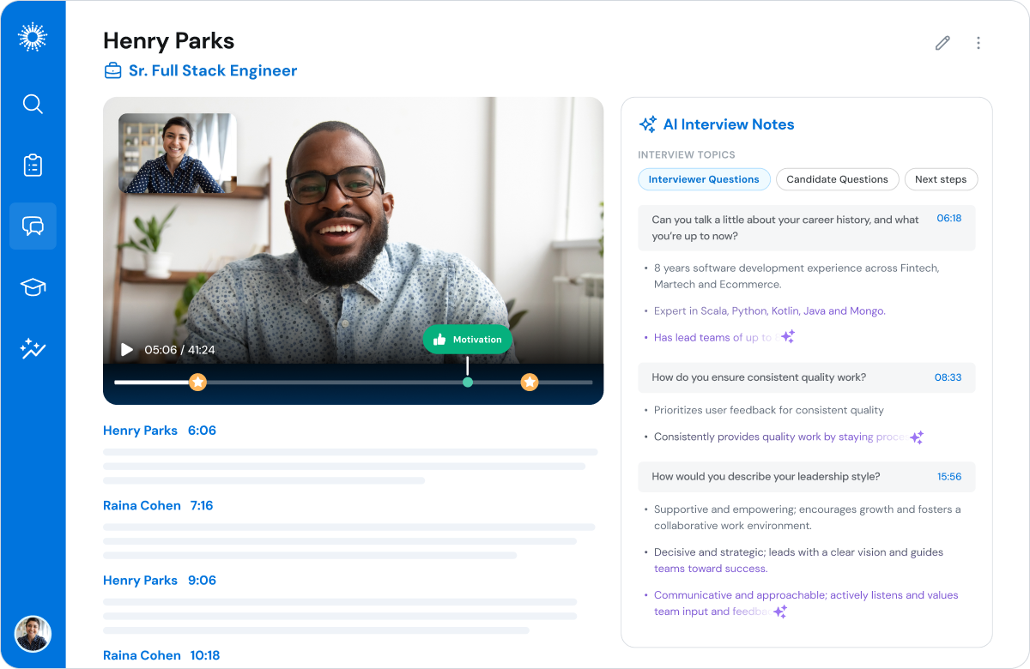Click the pencil edit icon

click(x=942, y=43)
